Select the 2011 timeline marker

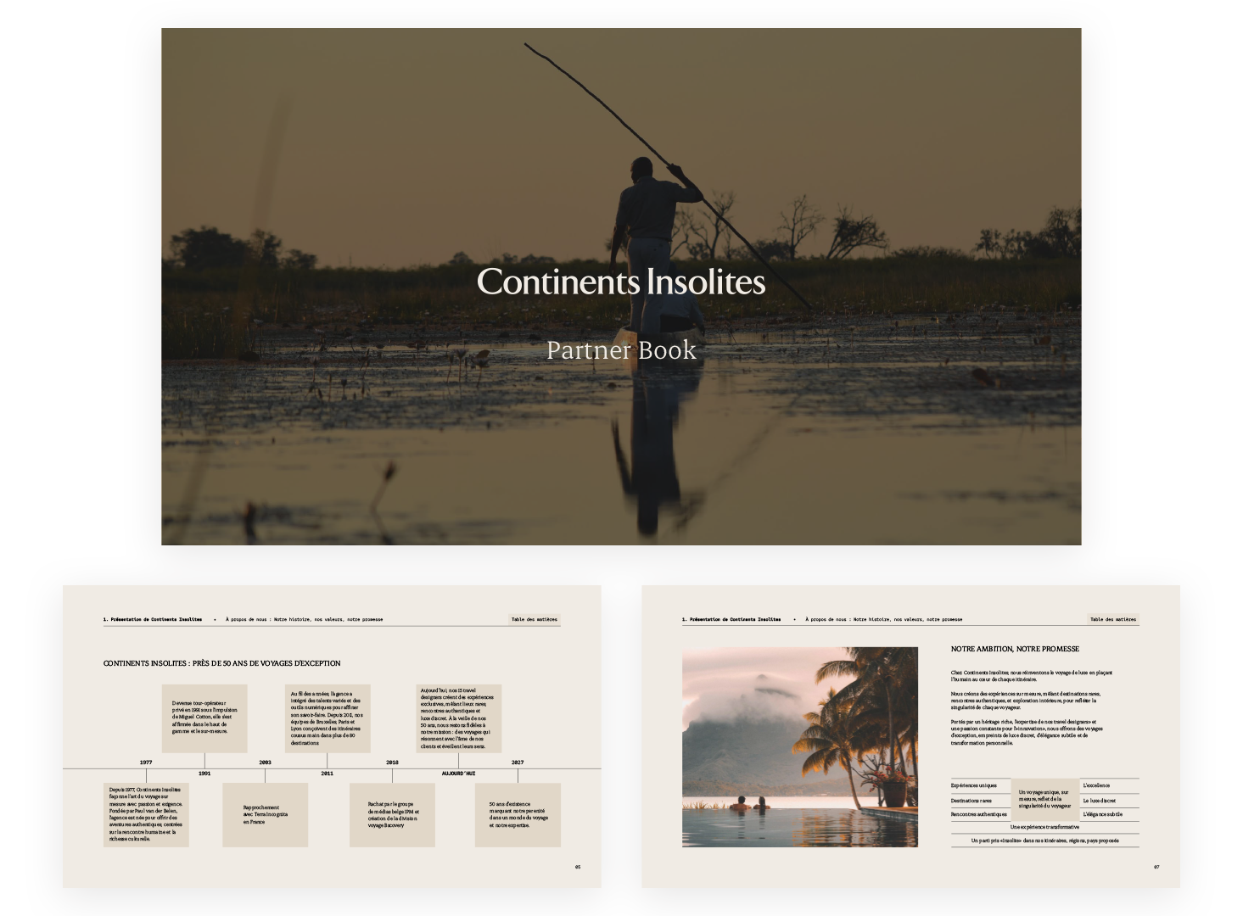click(x=327, y=774)
